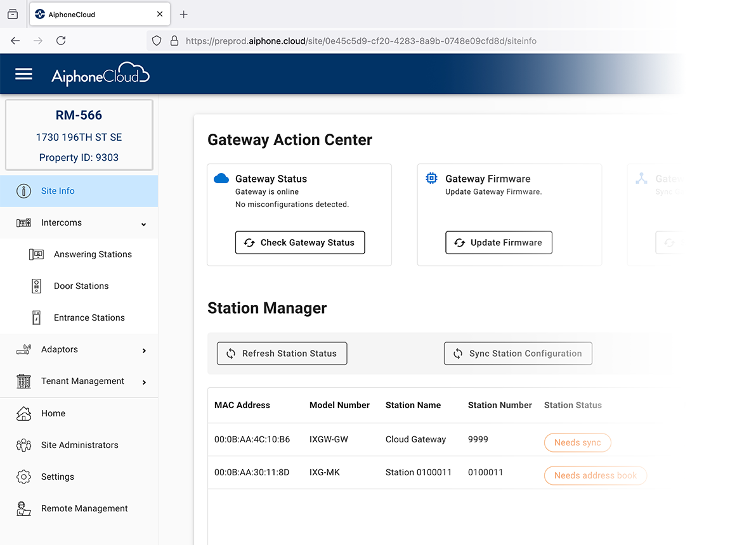
Task: Click the Remote Management icon
Action: (23, 509)
